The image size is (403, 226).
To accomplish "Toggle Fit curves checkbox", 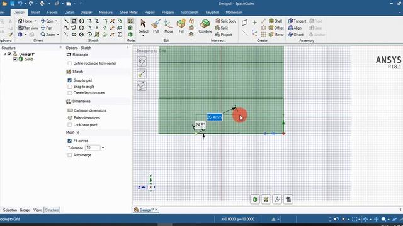I will pyautogui.click(x=69, y=141).
